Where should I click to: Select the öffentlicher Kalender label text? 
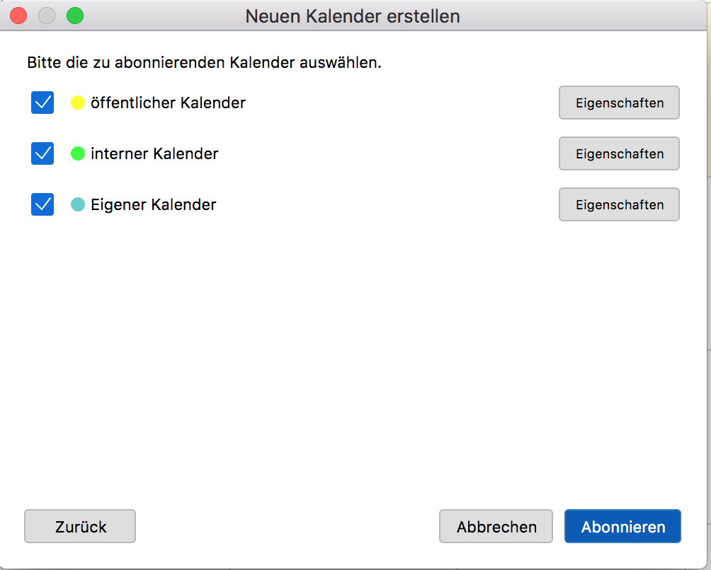click(168, 103)
